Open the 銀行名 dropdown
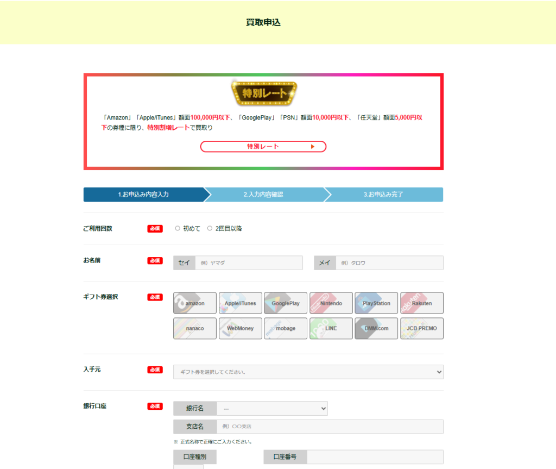 tap(272, 408)
